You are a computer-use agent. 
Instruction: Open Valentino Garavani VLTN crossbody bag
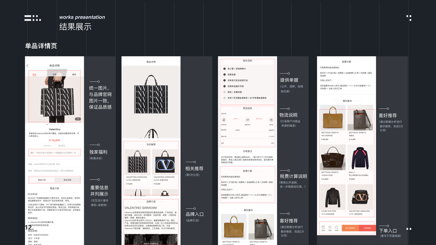pos(360,200)
